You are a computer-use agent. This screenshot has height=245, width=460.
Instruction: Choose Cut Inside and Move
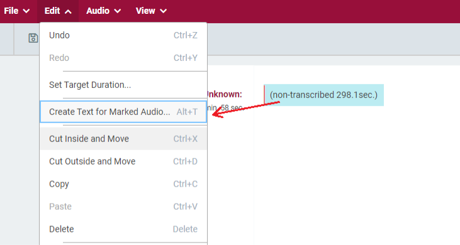tap(123, 139)
